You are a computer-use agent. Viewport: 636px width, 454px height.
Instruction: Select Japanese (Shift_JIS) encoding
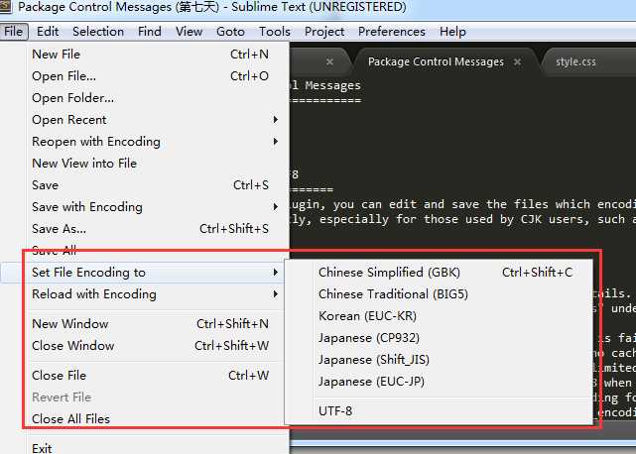pyautogui.click(x=440, y=360)
